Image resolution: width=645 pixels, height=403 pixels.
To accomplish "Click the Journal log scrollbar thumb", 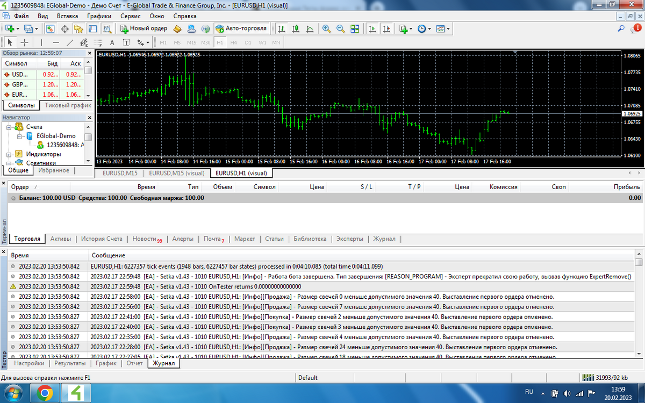I will click(x=639, y=263).
